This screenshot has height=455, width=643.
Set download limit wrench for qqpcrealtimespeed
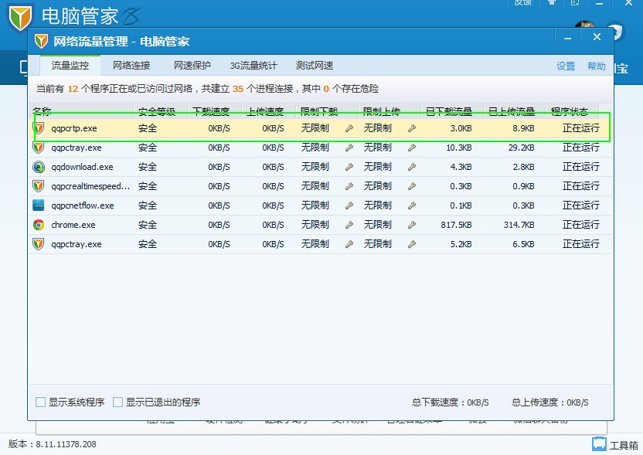(349, 186)
